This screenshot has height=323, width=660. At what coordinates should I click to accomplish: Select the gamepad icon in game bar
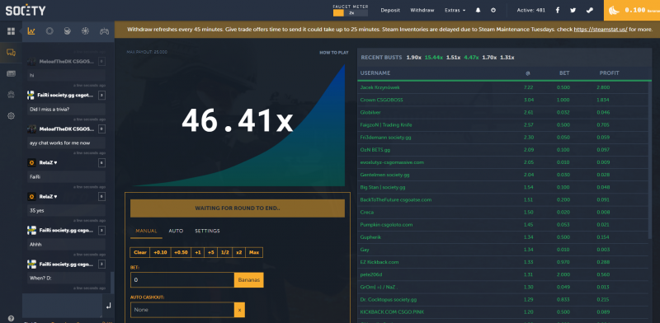pos(104,31)
